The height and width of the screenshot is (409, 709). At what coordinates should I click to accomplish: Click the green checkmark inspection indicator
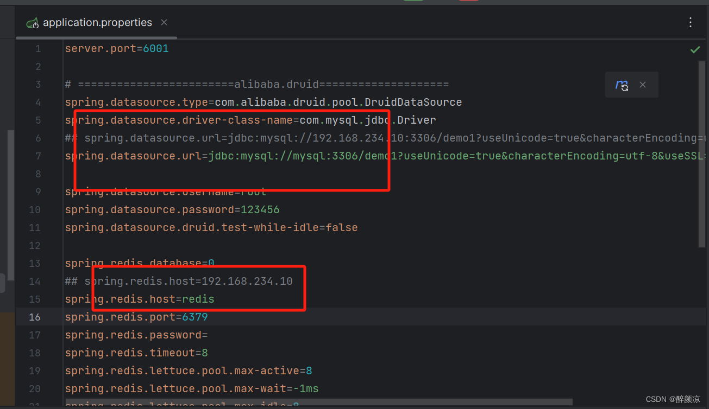coord(695,49)
